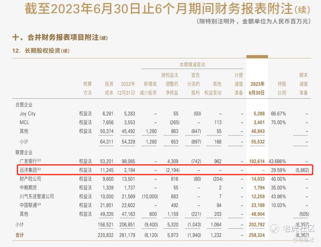Click 远洋集团 shareholding 29.59%
321x247 pixels.
(x=278, y=170)
